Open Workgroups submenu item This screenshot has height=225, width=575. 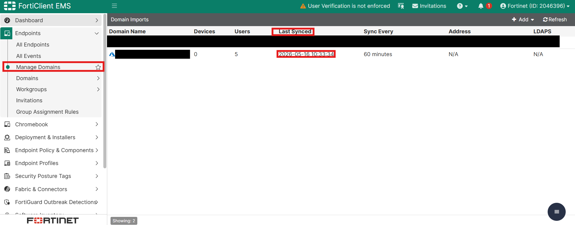pyautogui.click(x=32, y=89)
